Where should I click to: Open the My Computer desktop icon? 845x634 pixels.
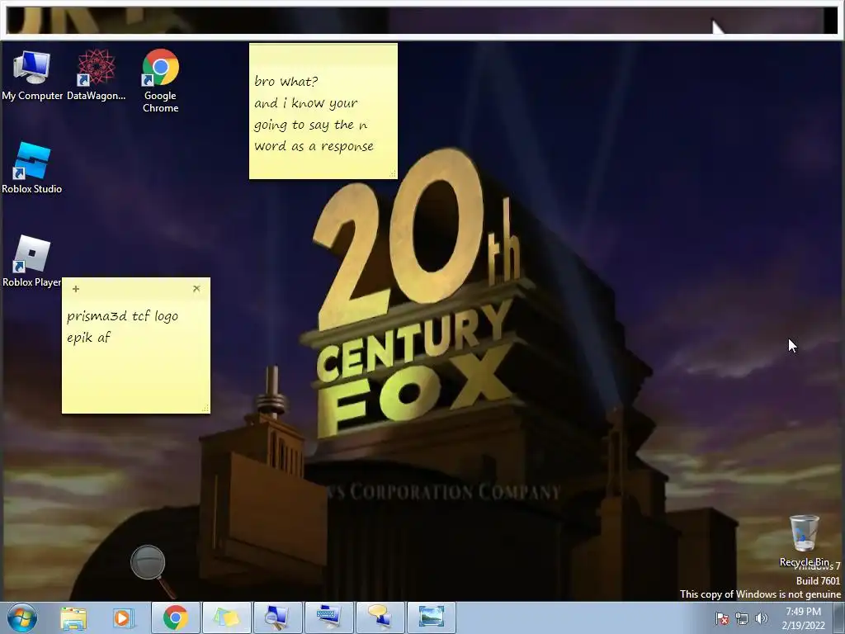coord(32,75)
